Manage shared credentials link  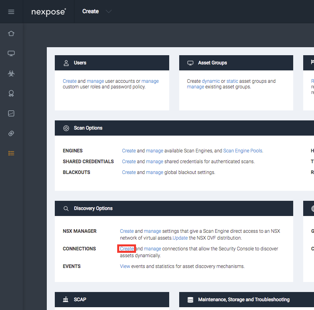pos(154,162)
